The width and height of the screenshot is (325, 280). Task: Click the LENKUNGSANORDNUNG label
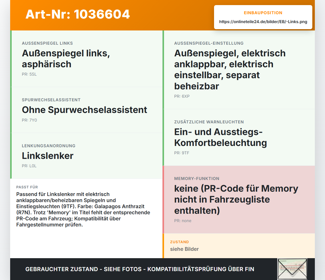[48, 146]
